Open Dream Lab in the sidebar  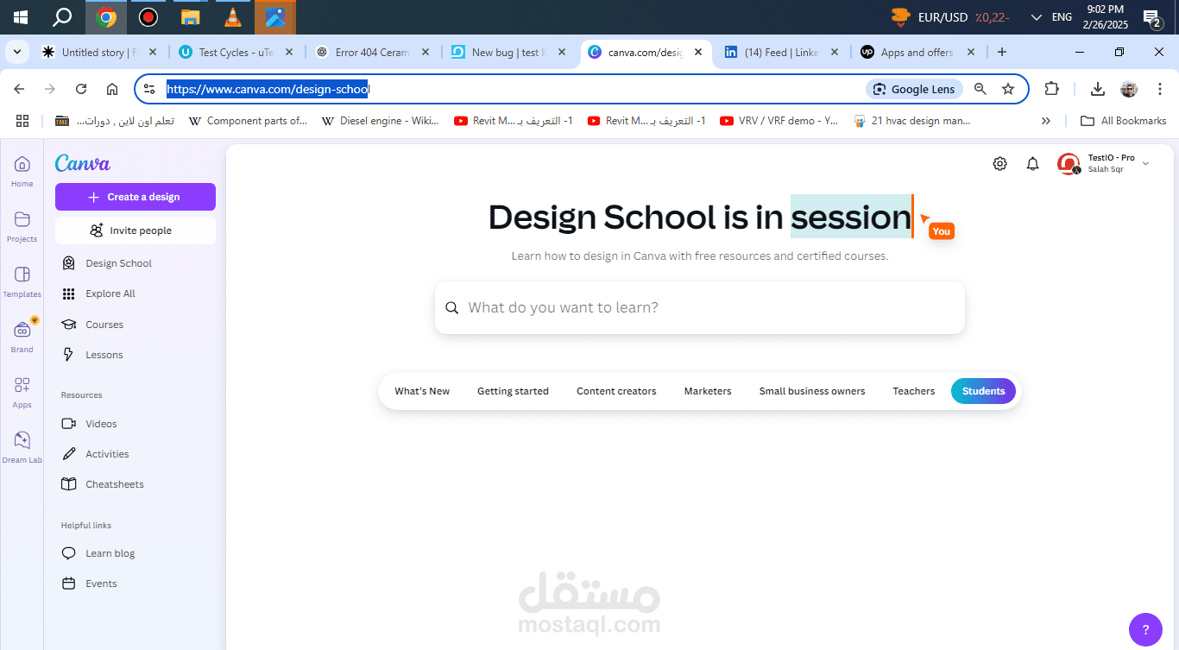tap(22, 447)
